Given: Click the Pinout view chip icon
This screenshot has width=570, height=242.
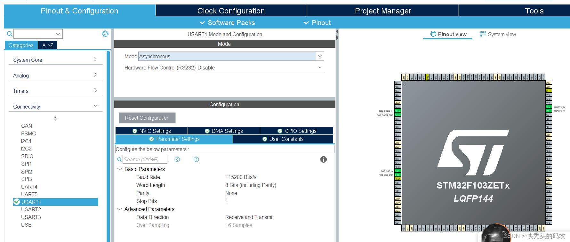Looking at the screenshot, I should (x=433, y=34).
